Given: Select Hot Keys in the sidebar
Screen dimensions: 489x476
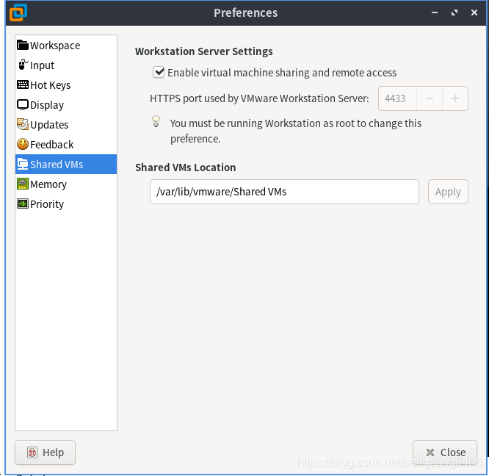Looking at the screenshot, I should pyautogui.click(x=66, y=85).
